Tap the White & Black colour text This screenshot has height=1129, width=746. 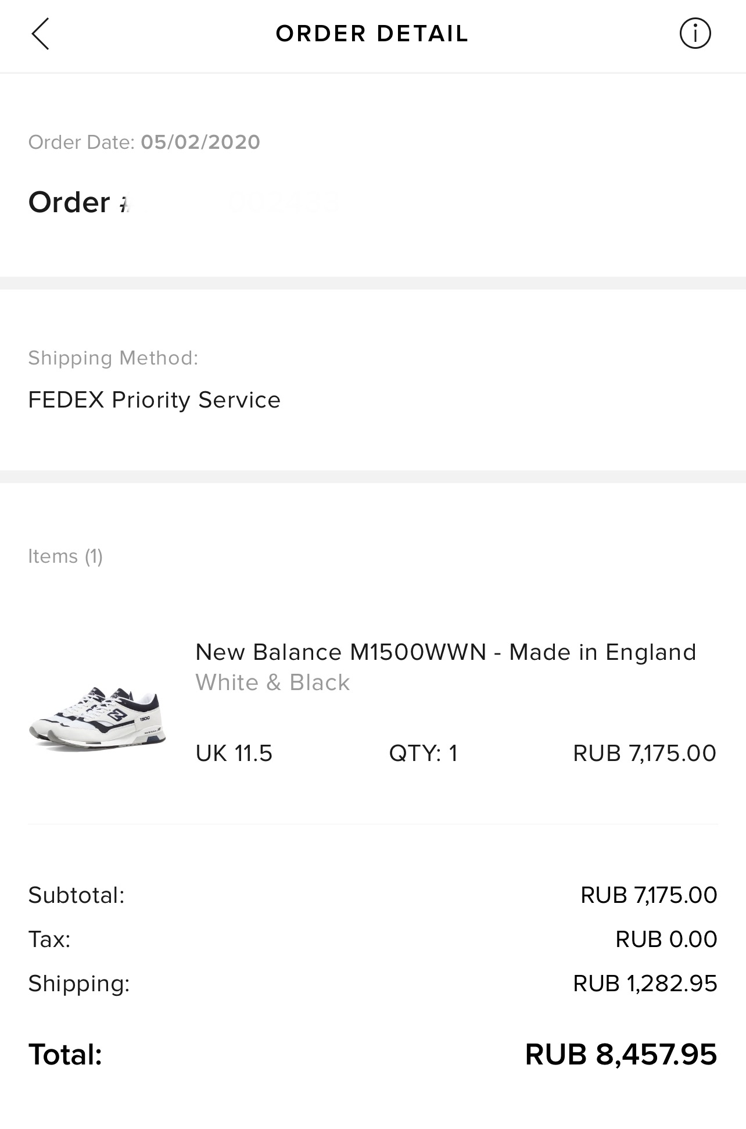coord(272,683)
